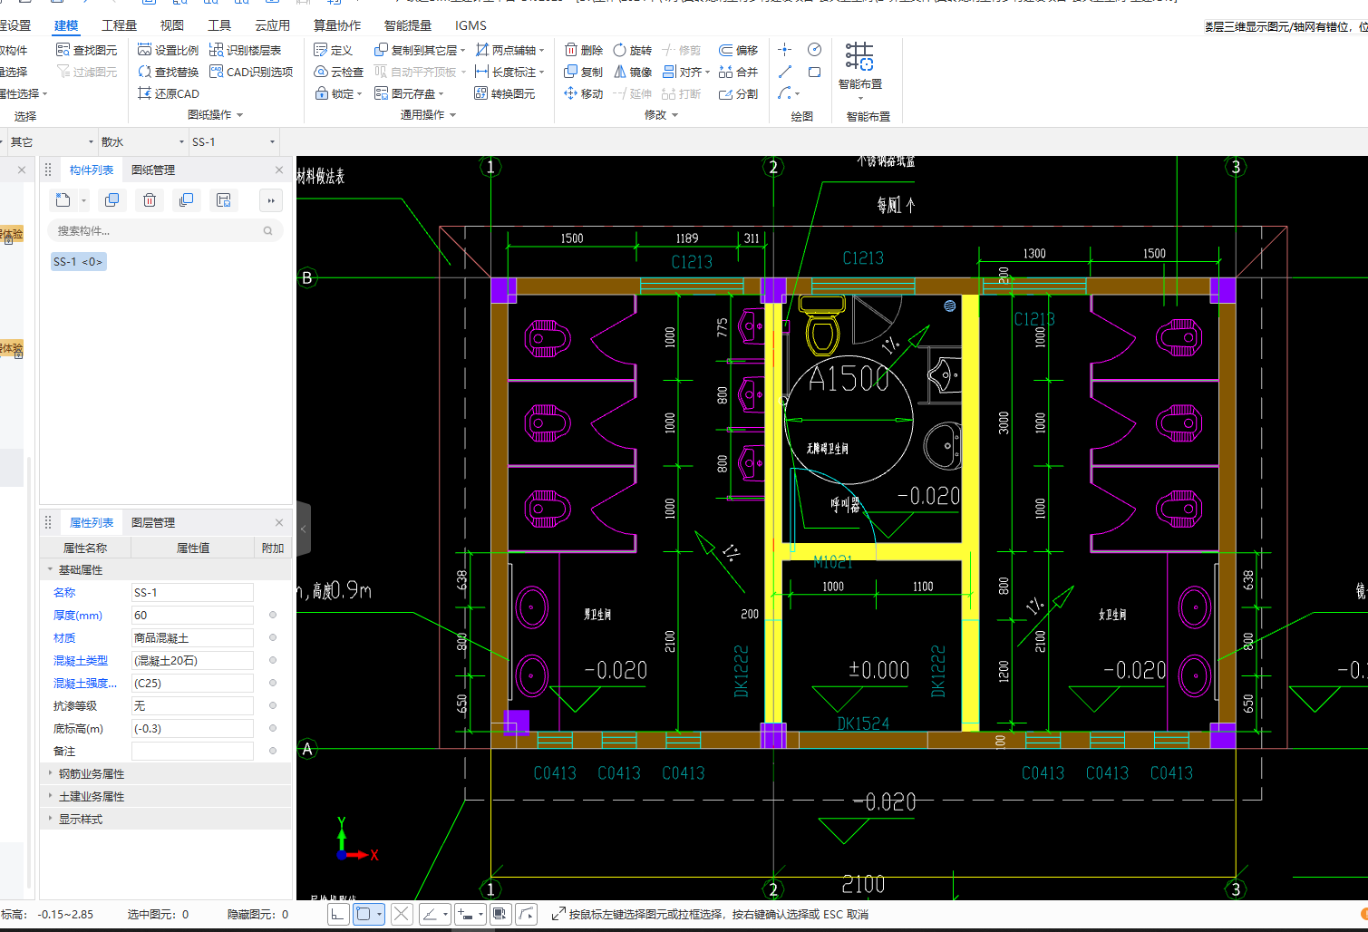Open CAD识别选项 options
Screen dimensions: 1368x932
[251, 72]
